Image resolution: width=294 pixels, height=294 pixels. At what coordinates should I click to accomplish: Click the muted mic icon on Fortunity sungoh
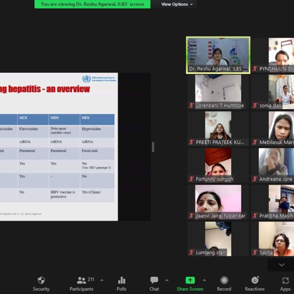click(x=191, y=179)
